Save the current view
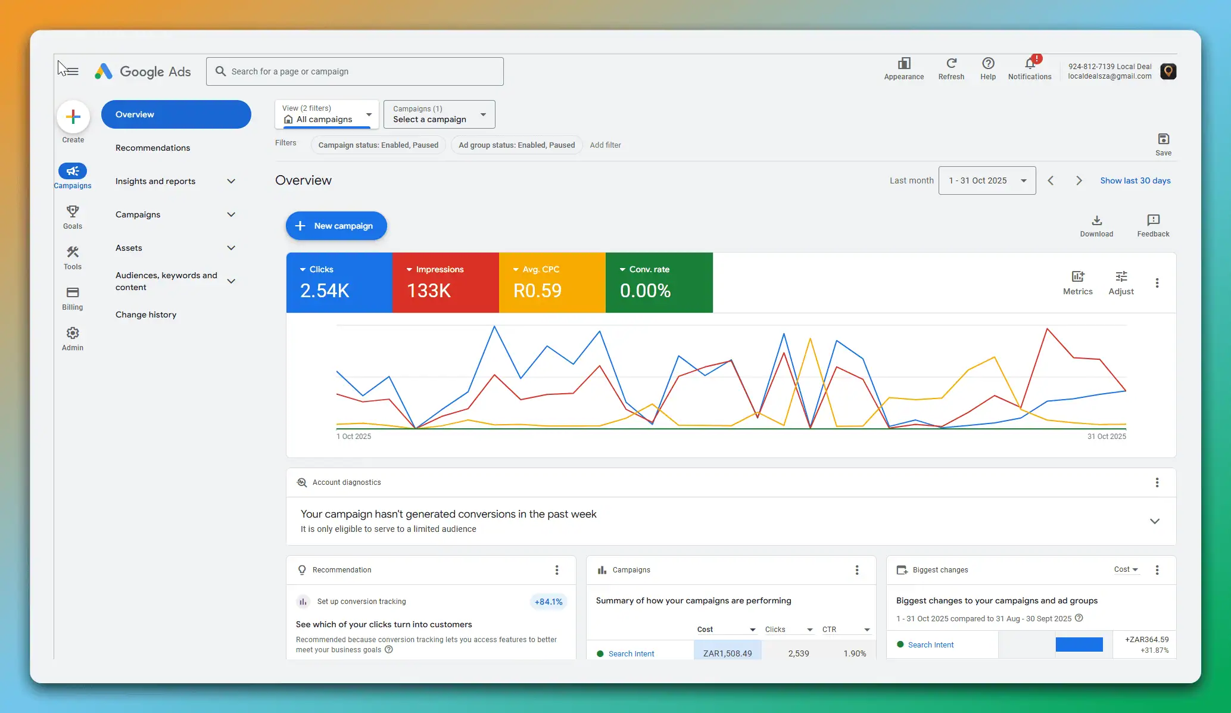Screen dimensions: 1231x713 (x=1163, y=139)
